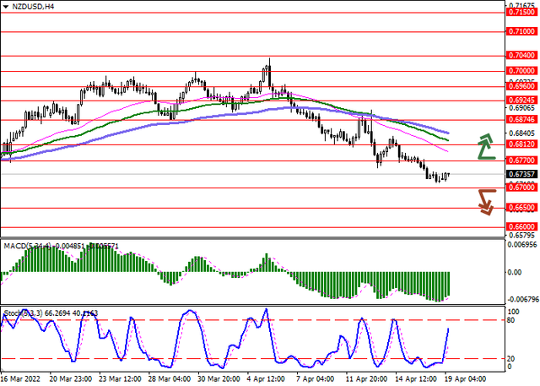
Task: Click the 23 Mar 12:00 time label
Action: [120, 379]
